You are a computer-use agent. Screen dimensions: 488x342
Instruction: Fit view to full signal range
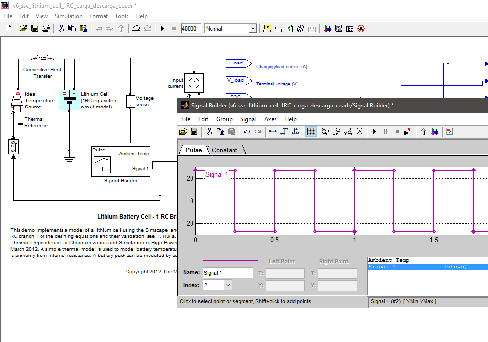360,132
